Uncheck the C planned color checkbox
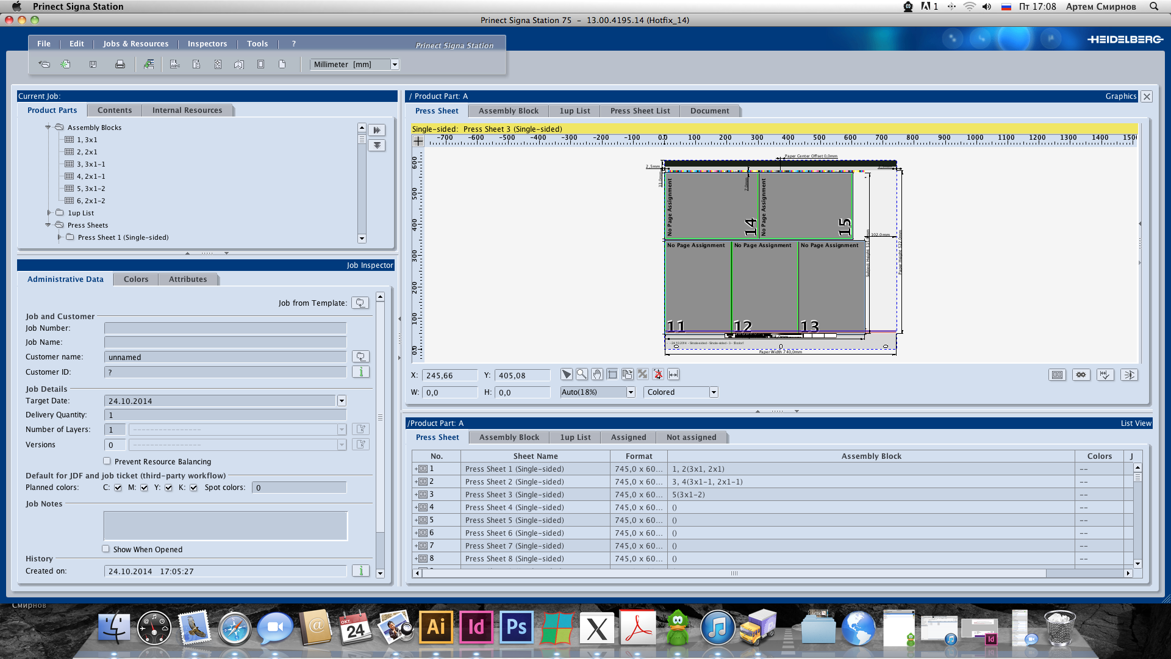This screenshot has width=1171, height=659. [118, 488]
